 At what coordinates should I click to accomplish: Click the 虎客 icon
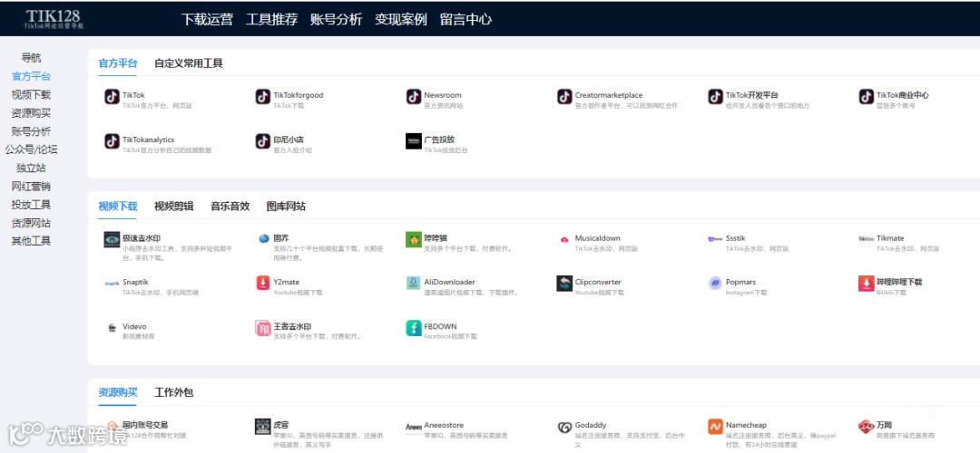[262, 426]
